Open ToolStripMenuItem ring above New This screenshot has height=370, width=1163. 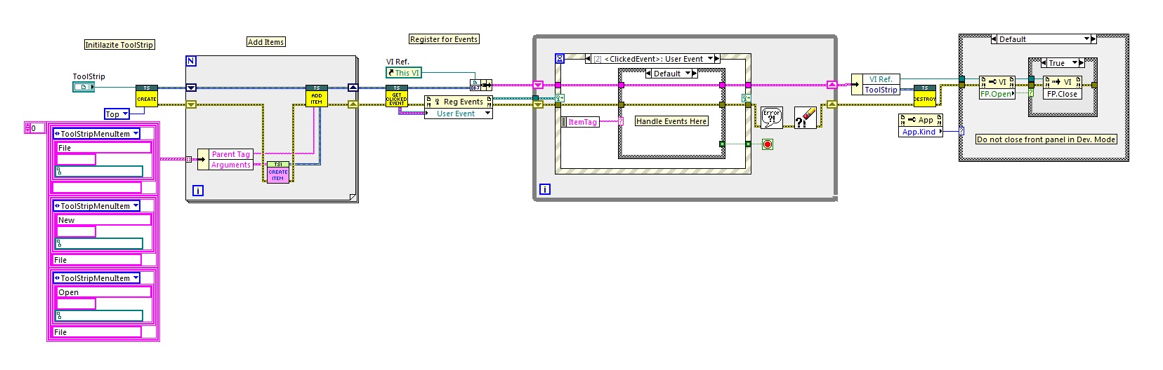click(x=136, y=206)
